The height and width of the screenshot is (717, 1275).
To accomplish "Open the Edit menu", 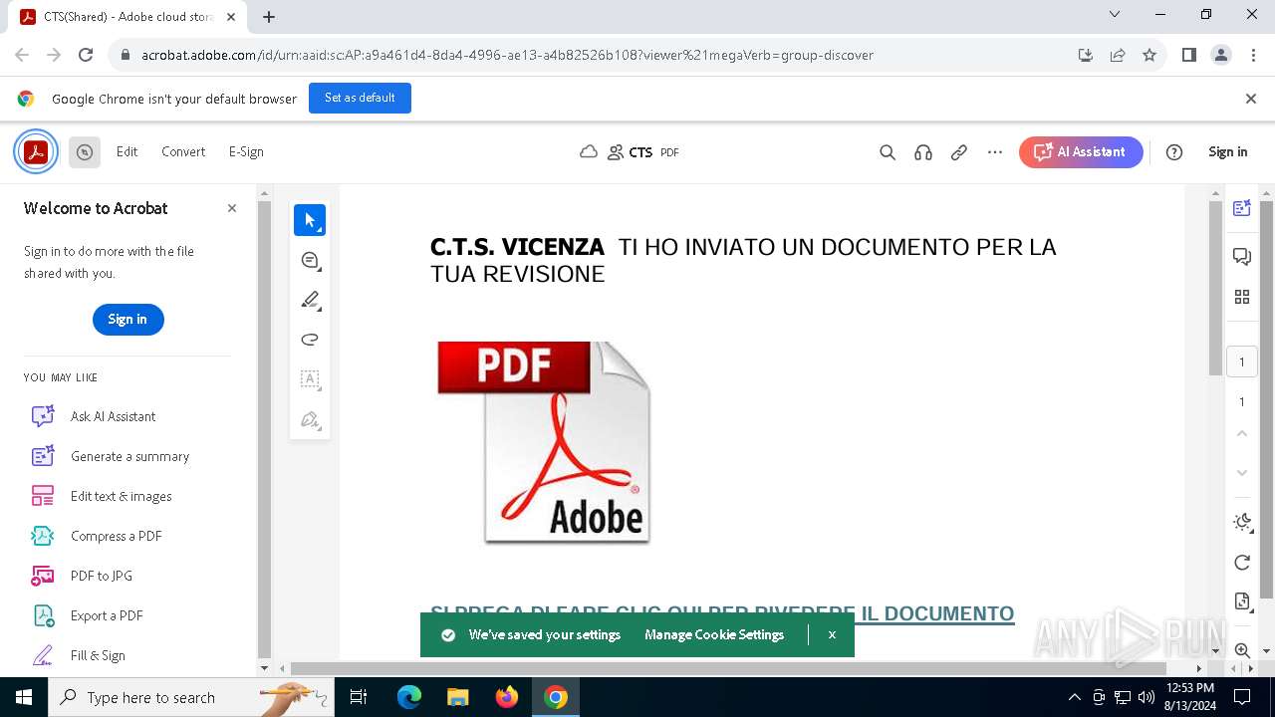I will (127, 152).
